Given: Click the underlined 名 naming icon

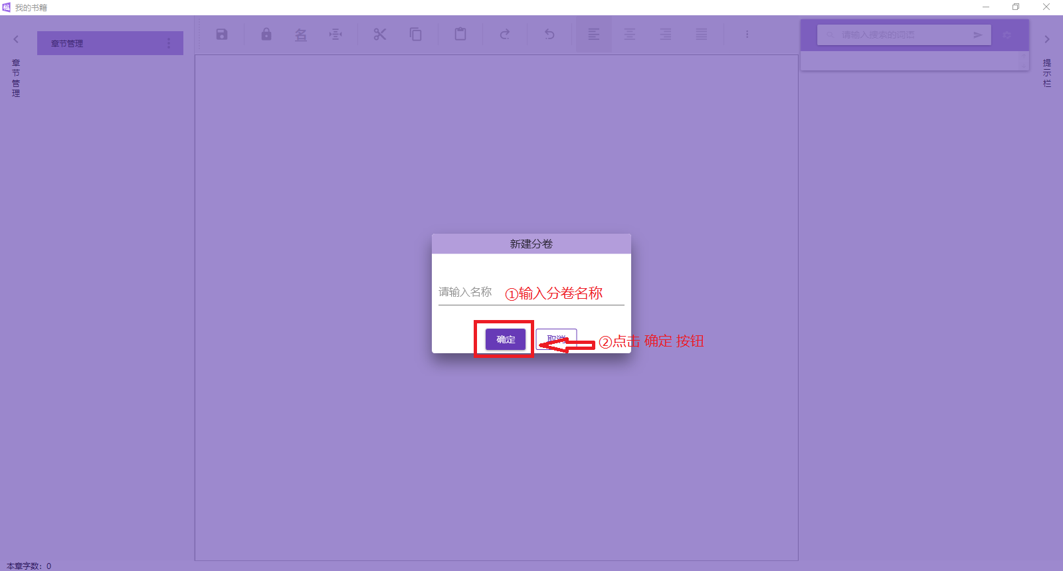Looking at the screenshot, I should point(301,35).
